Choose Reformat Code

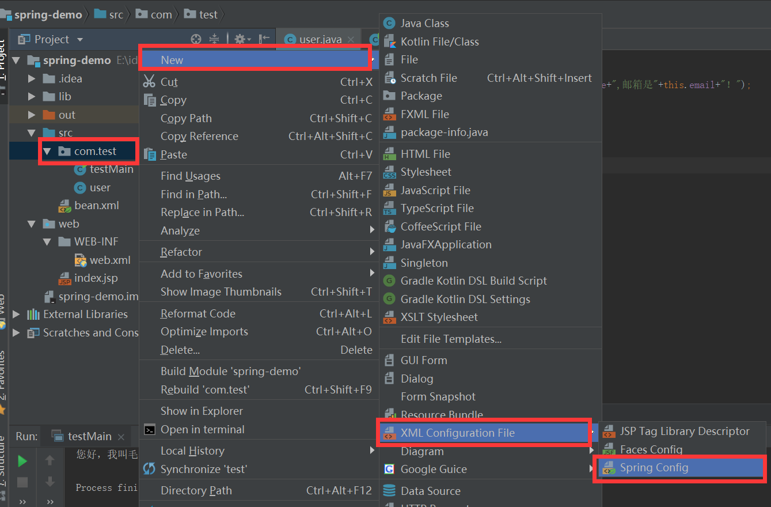tap(259, 314)
